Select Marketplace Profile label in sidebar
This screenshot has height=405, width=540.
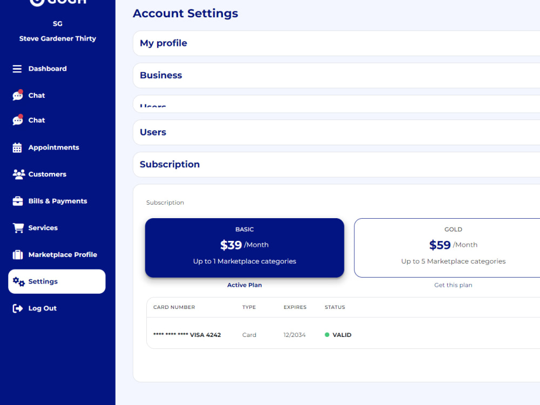click(x=63, y=255)
